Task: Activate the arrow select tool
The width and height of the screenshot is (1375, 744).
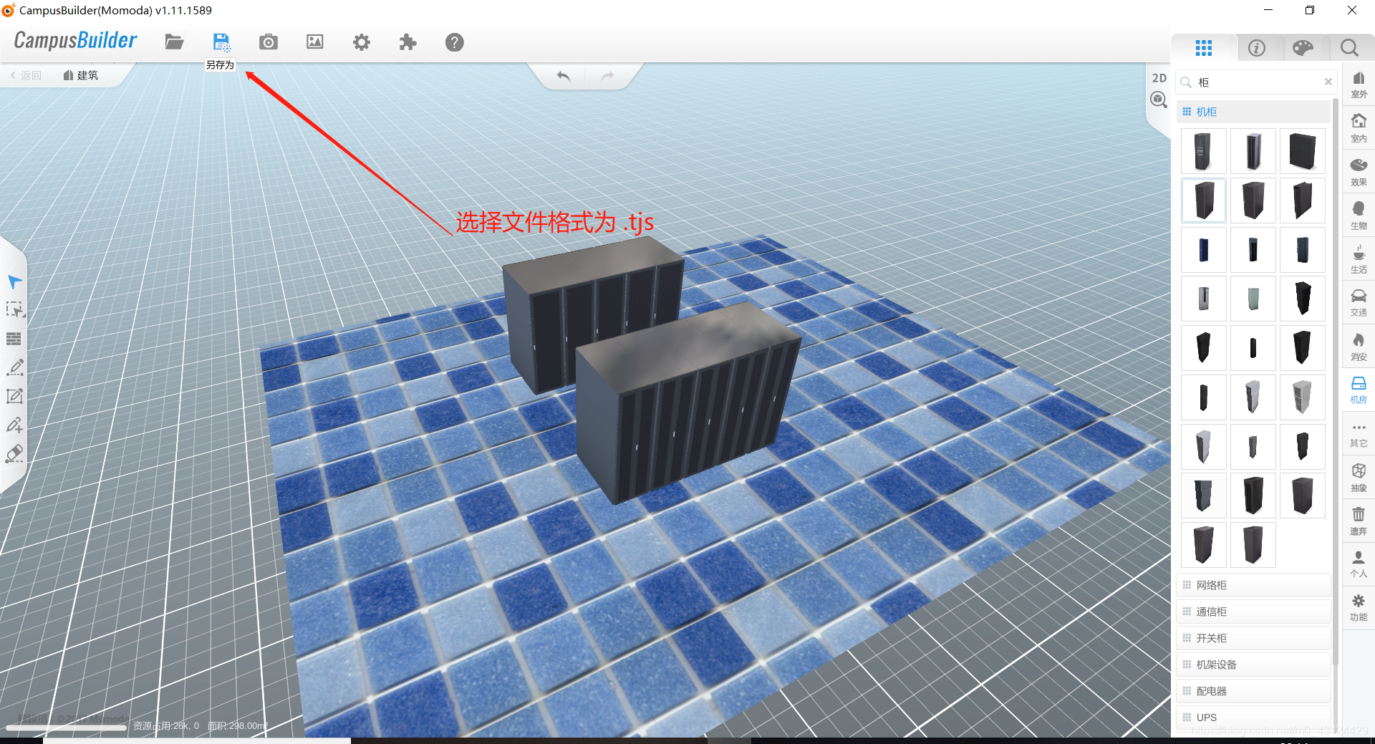Action: 14,282
